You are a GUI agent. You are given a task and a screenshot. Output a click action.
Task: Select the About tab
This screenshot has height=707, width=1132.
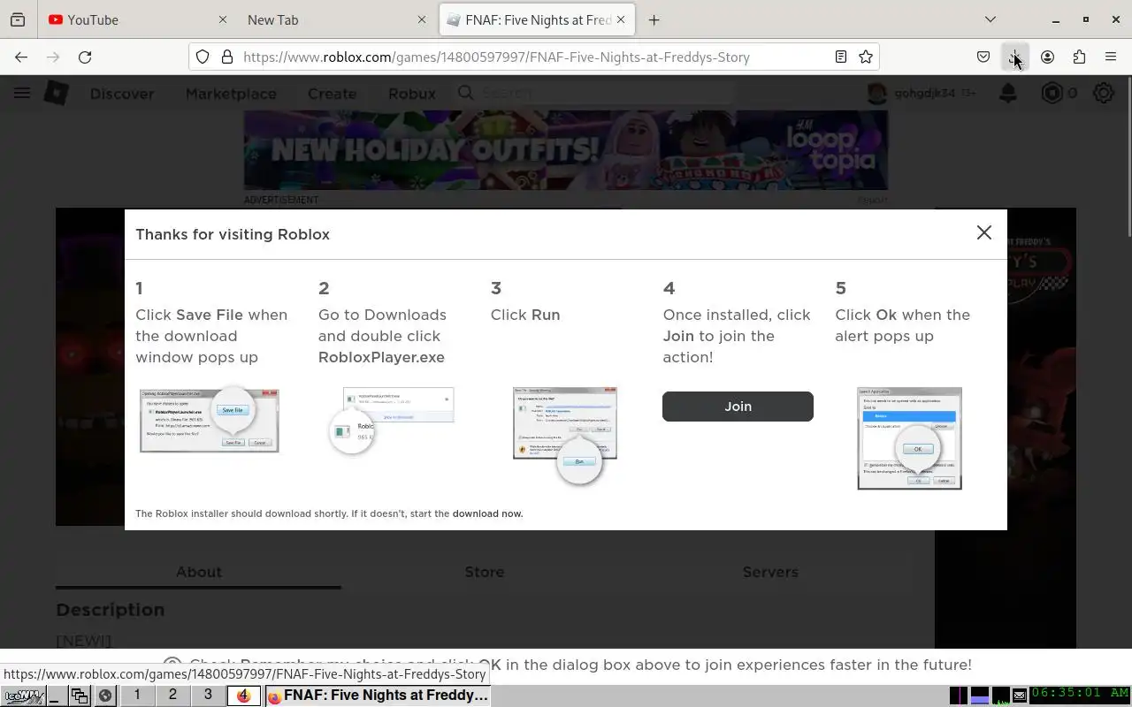coord(198,572)
